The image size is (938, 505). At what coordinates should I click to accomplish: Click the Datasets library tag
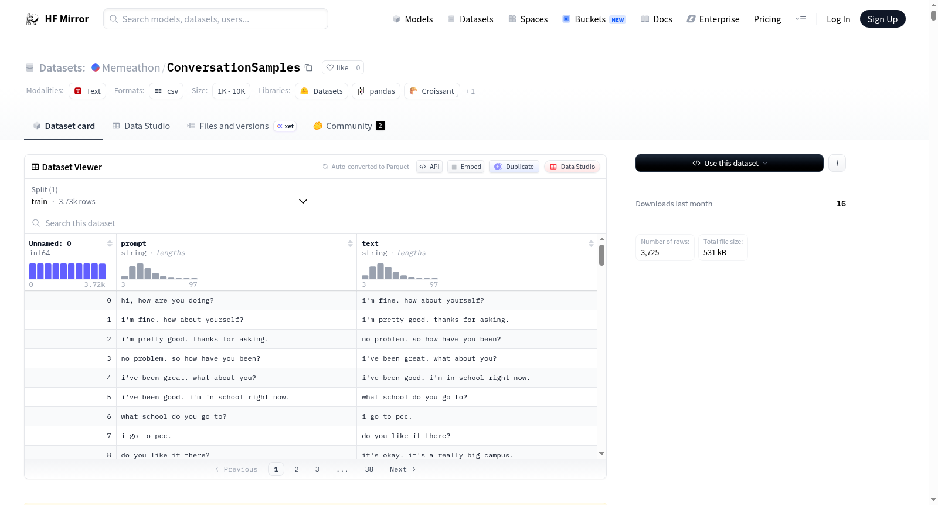pyautogui.click(x=322, y=91)
